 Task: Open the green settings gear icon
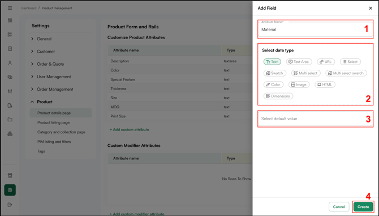pos(10,190)
